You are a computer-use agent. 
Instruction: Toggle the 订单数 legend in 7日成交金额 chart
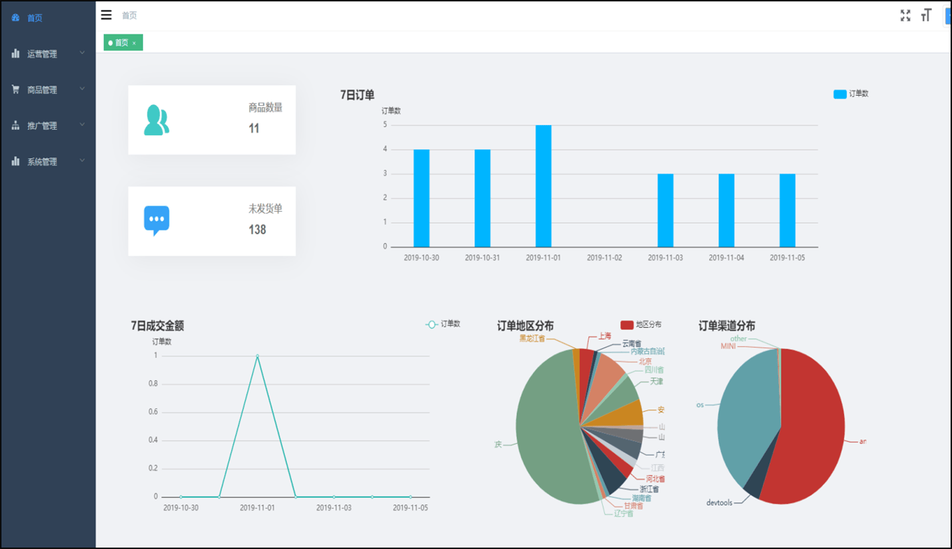(x=442, y=324)
